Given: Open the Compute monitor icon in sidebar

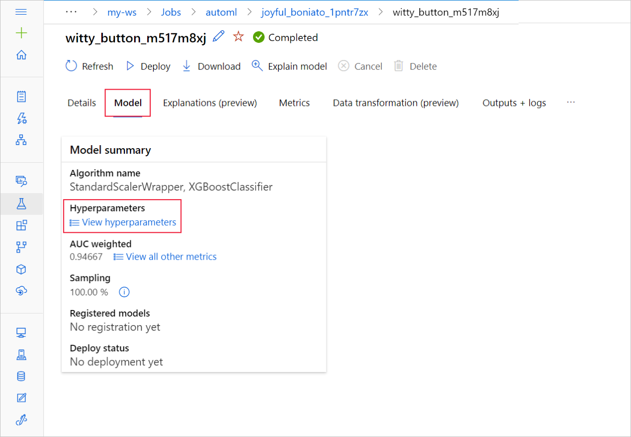Looking at the screenshot, I should 21,333.
